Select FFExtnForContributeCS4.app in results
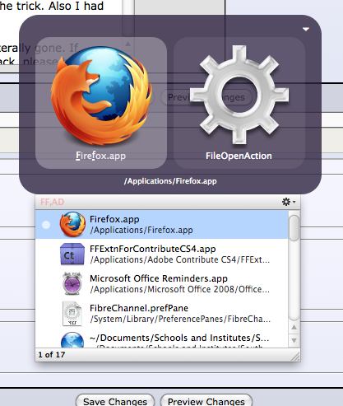 pyautogui.click(x=162, y=254)
